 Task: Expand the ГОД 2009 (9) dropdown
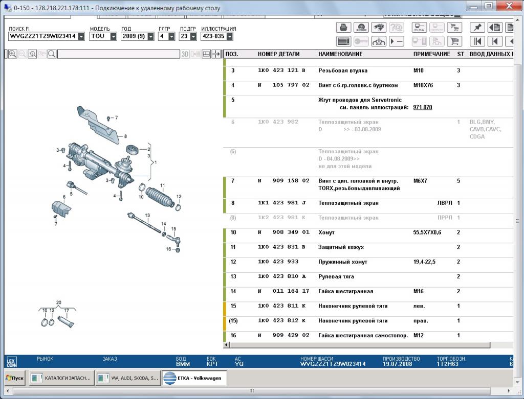(x=151, y=36)
